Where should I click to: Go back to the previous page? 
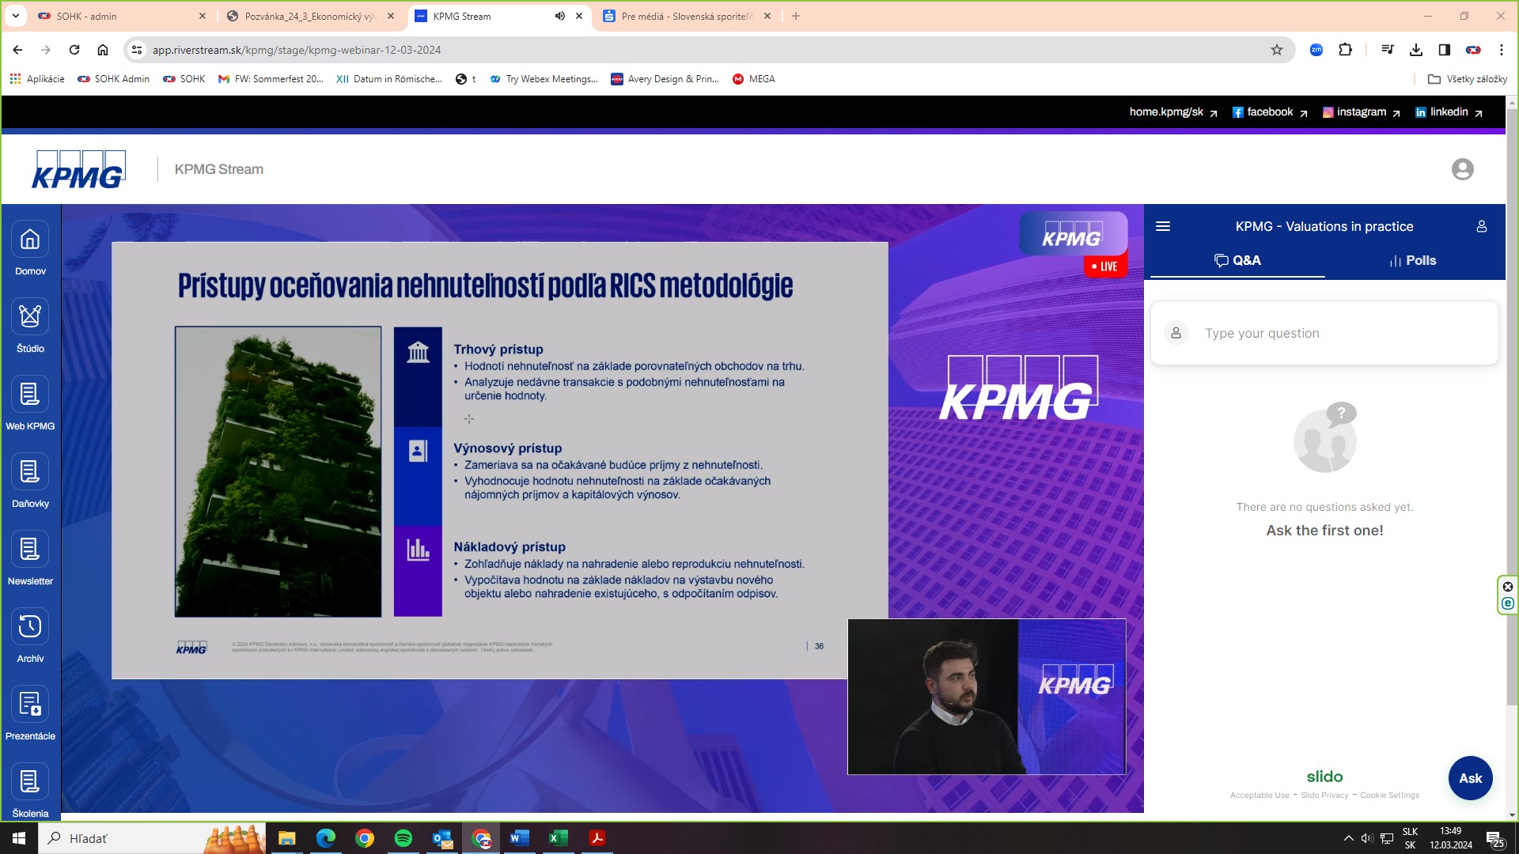pyautogui.click(x=17, y=50)
